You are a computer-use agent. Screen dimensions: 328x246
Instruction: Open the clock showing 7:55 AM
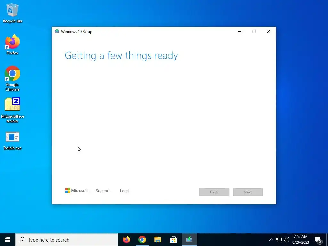tap(300, 240)
